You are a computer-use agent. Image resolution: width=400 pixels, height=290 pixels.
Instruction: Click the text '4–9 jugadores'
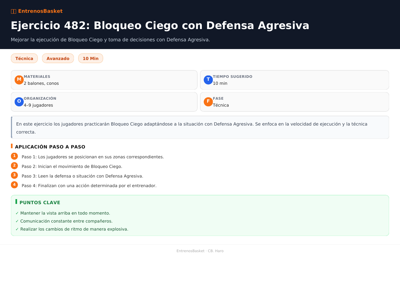(38, 105)
